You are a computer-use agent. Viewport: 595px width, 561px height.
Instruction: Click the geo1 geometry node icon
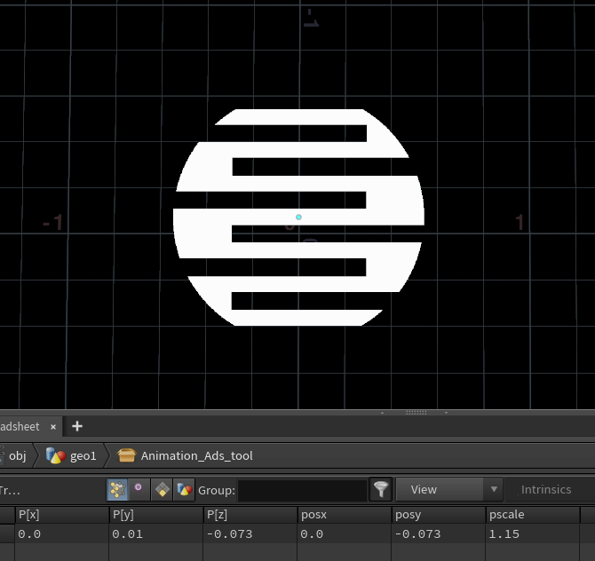[x=55, y=455]
